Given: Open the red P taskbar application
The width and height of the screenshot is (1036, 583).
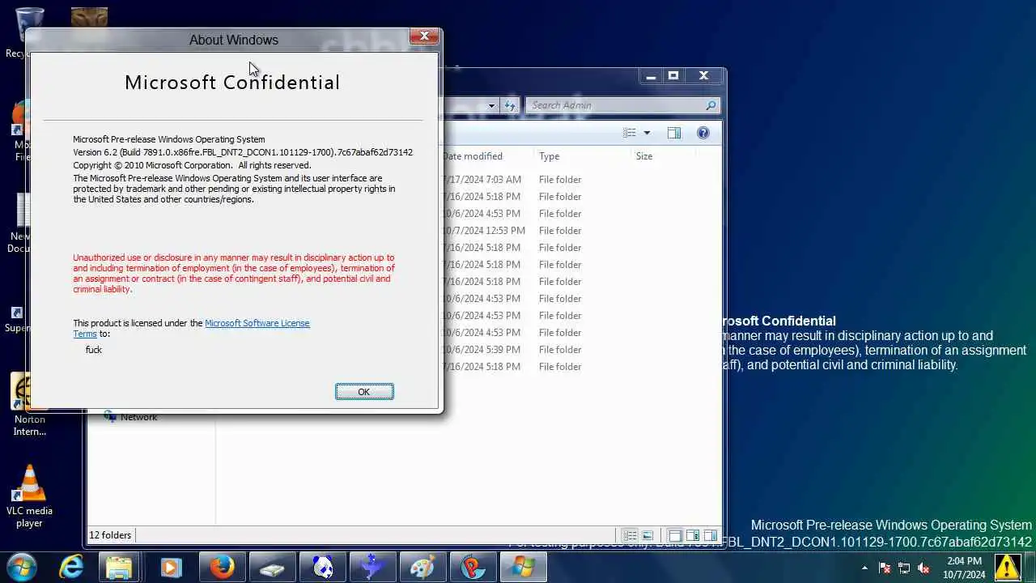Looking at the screenshot, I should point(472,567).
